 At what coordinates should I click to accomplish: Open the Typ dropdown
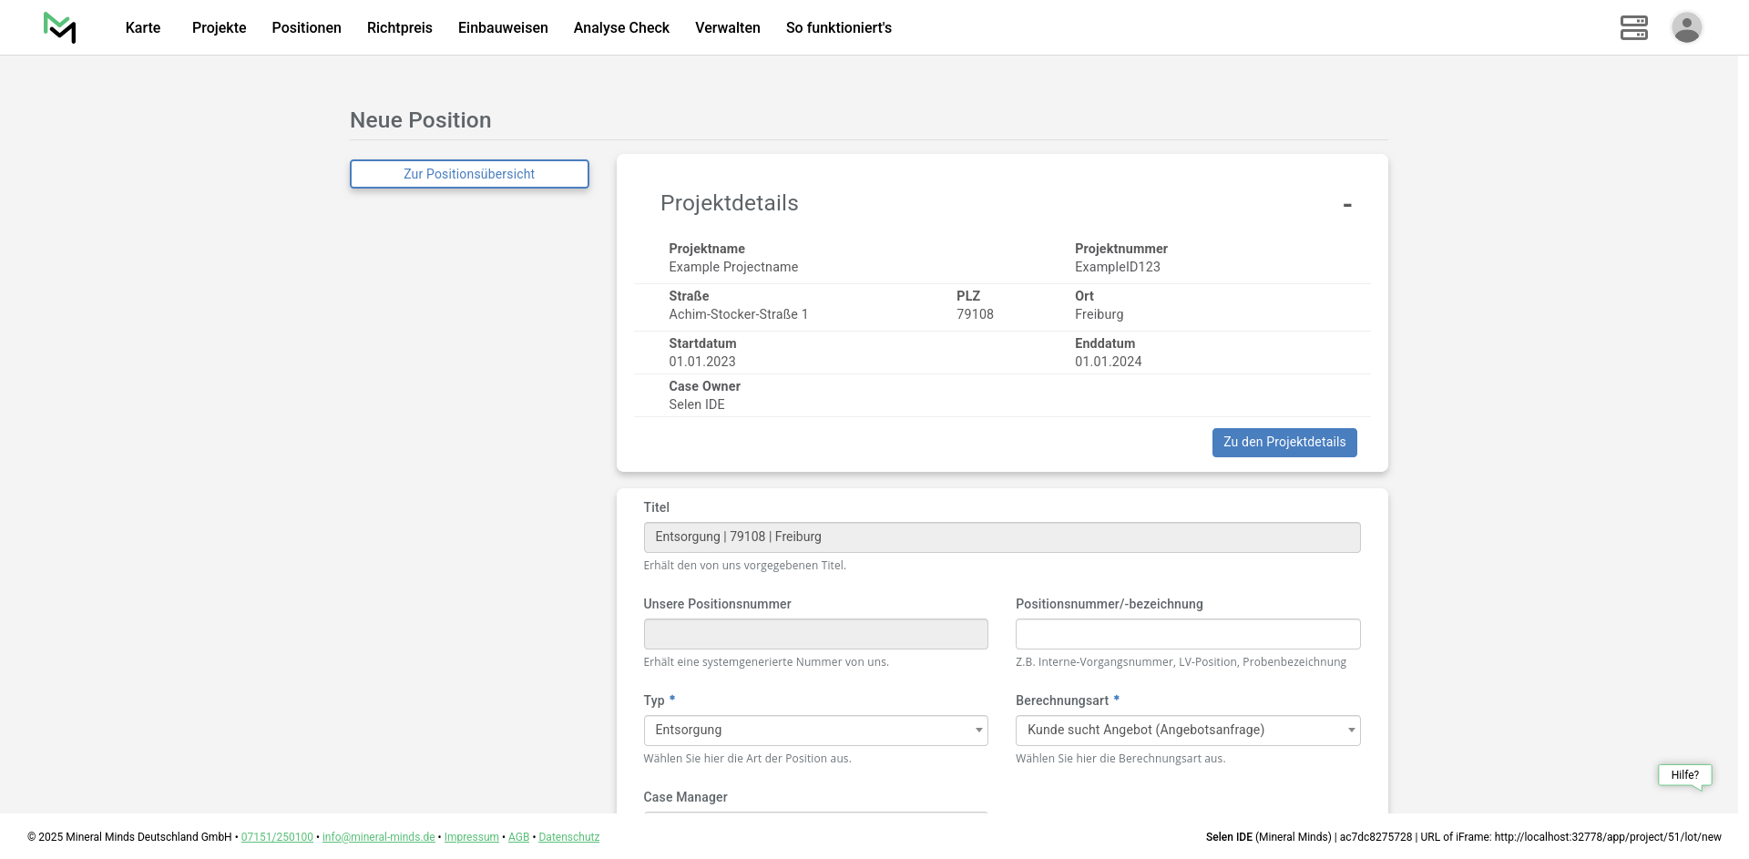point(815,731)
